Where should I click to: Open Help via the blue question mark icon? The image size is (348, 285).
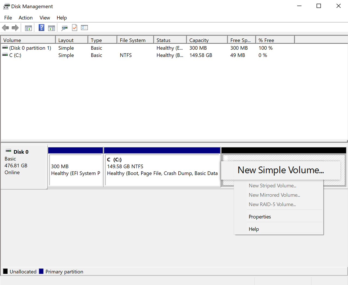point(41,28)
